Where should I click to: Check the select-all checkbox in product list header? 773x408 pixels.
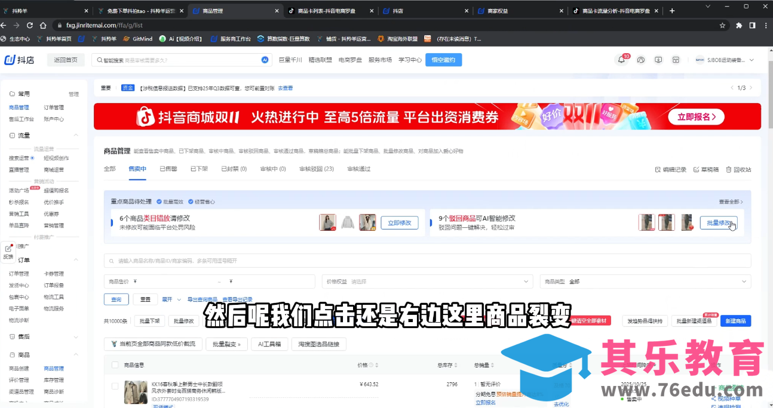114,365
